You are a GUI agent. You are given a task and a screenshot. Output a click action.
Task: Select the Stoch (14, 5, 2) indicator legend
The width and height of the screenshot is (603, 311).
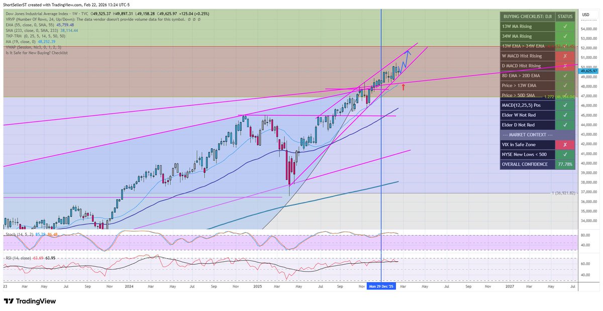(x=31, y=235)
